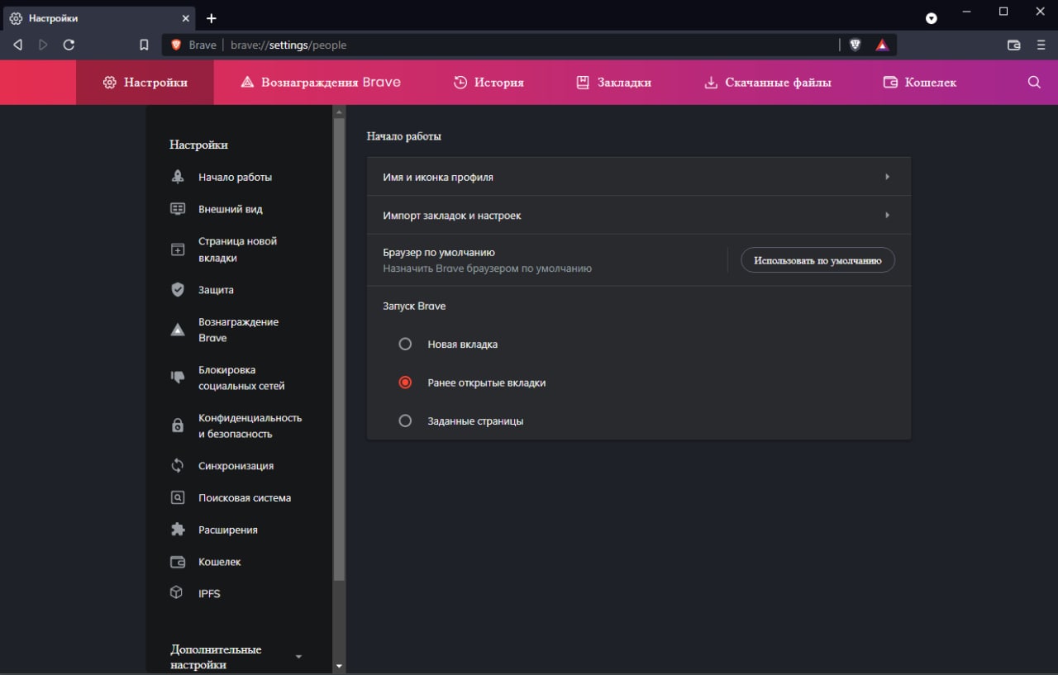Reload the page with the refresh icon
The image size is (1058, 675).
[x=69, y=45]
